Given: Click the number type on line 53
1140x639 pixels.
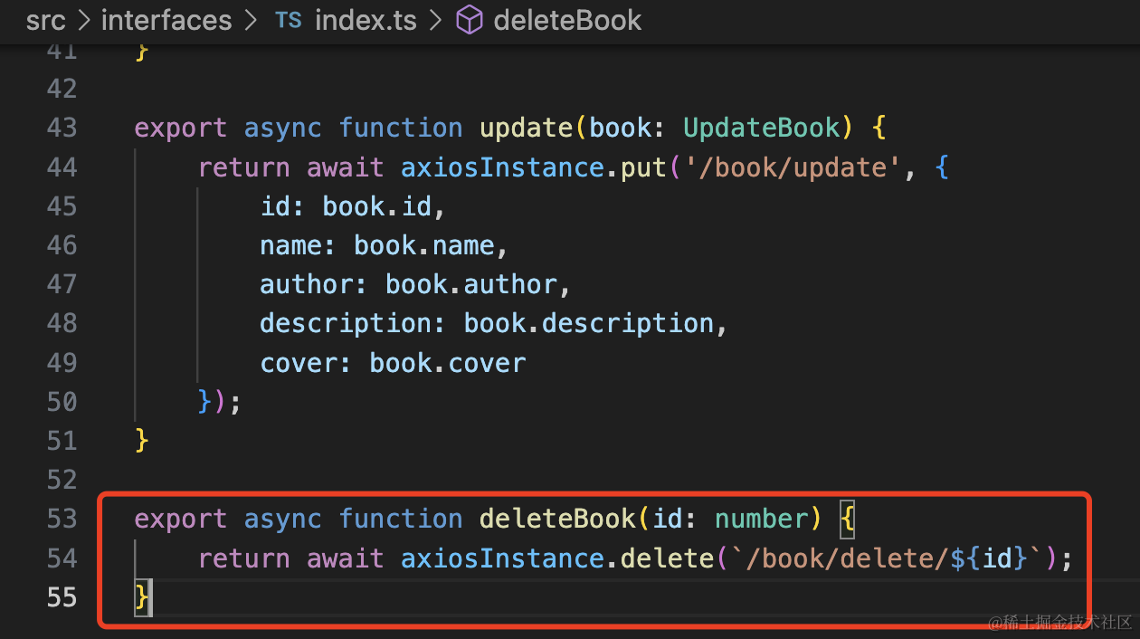Looking at the screenshot, I should coord(761,520).
